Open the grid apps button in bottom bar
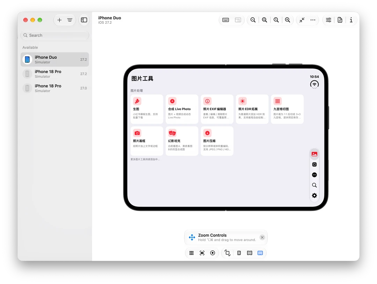The height and width of the screenshot is (284, 377). pyautogui.click(x=191, y=253)
